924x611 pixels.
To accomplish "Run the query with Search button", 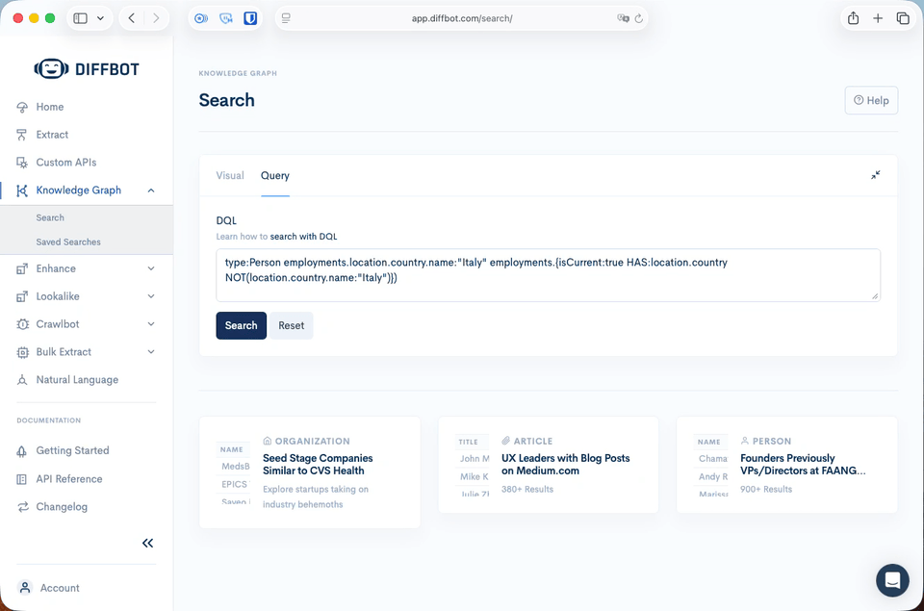I will pos(241,325).
